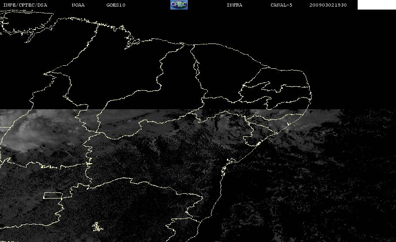Click the white bay cluster on east coast
This screenshot has height=242, width=396.
[x=230, y=161]
